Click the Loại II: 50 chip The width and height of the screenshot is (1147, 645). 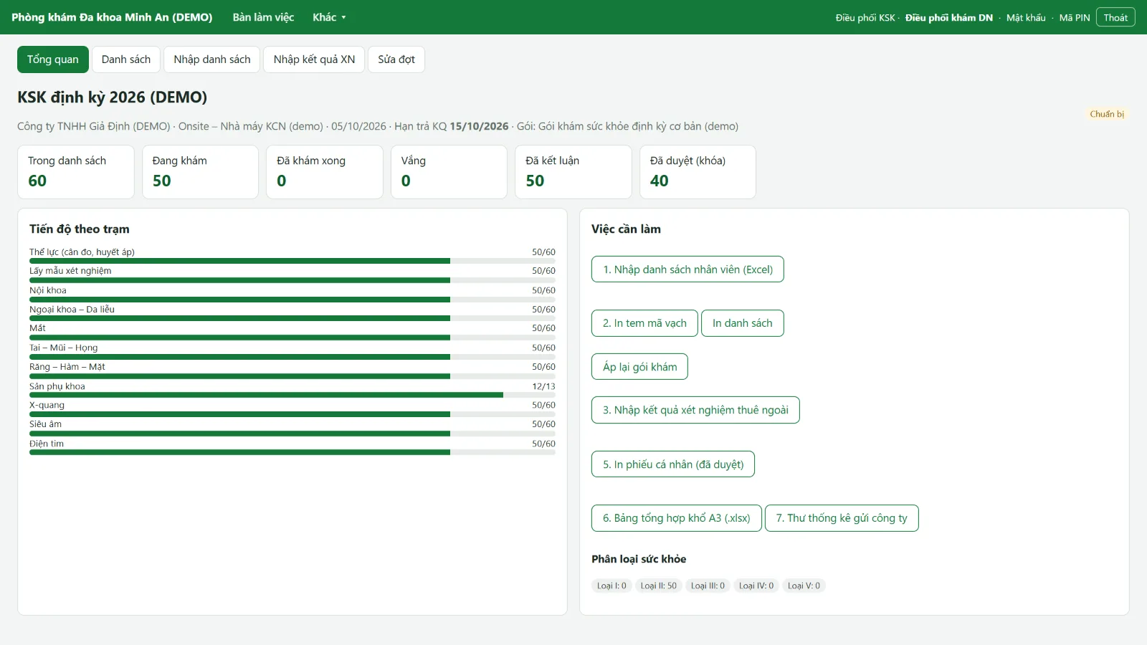coord(658,586)
